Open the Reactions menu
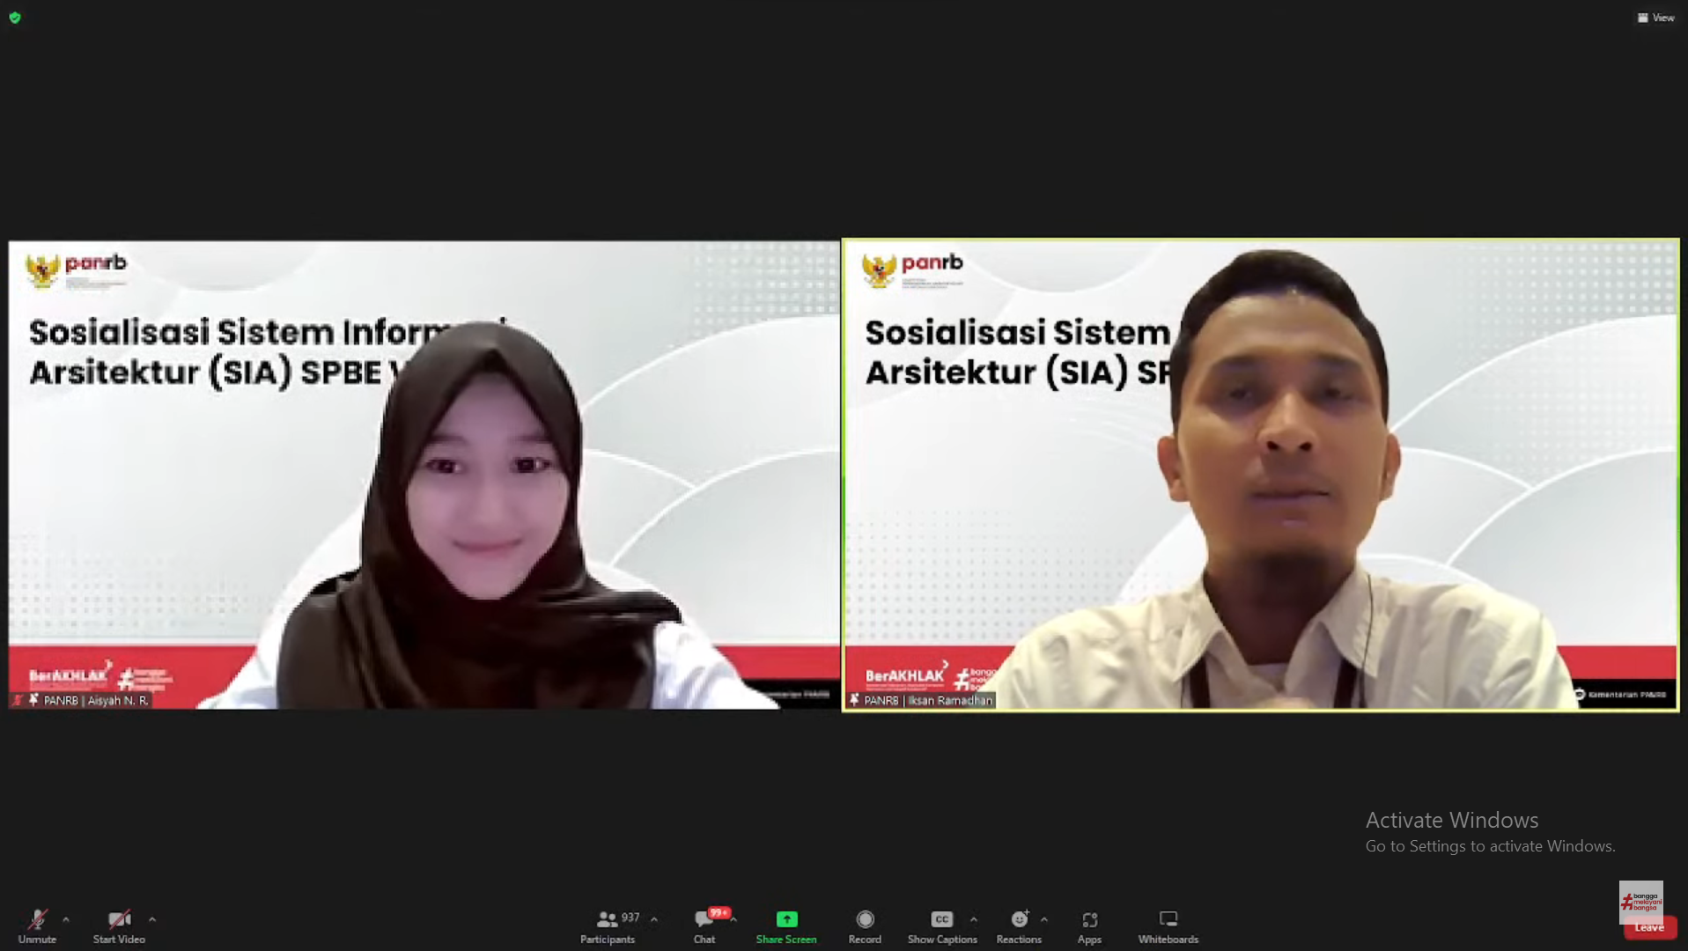The width and height of the screenshot is (1688, 951). (1019, 926)
